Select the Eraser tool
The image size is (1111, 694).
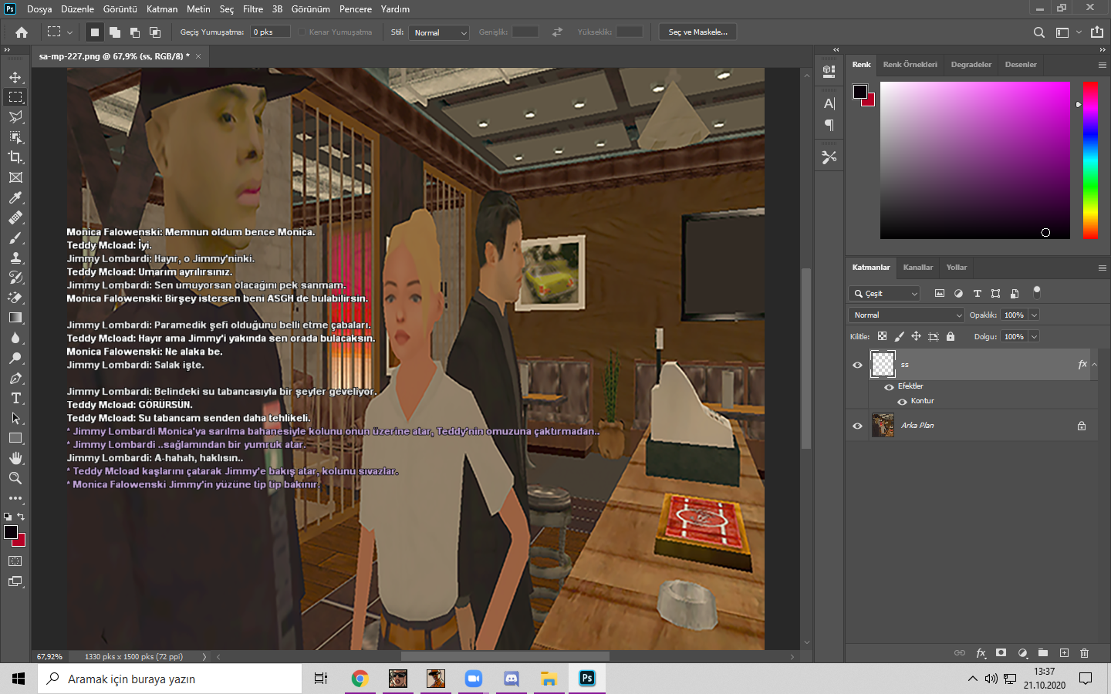(15, 298)
